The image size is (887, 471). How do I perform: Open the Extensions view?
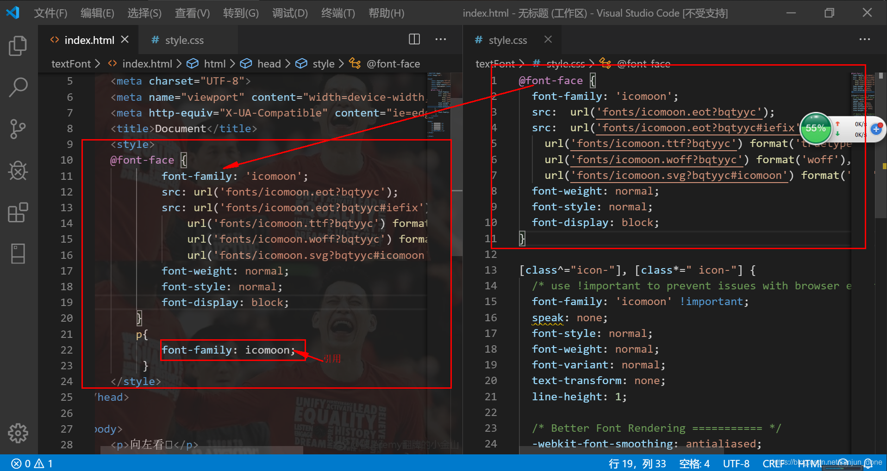click(x=18, y=212)
